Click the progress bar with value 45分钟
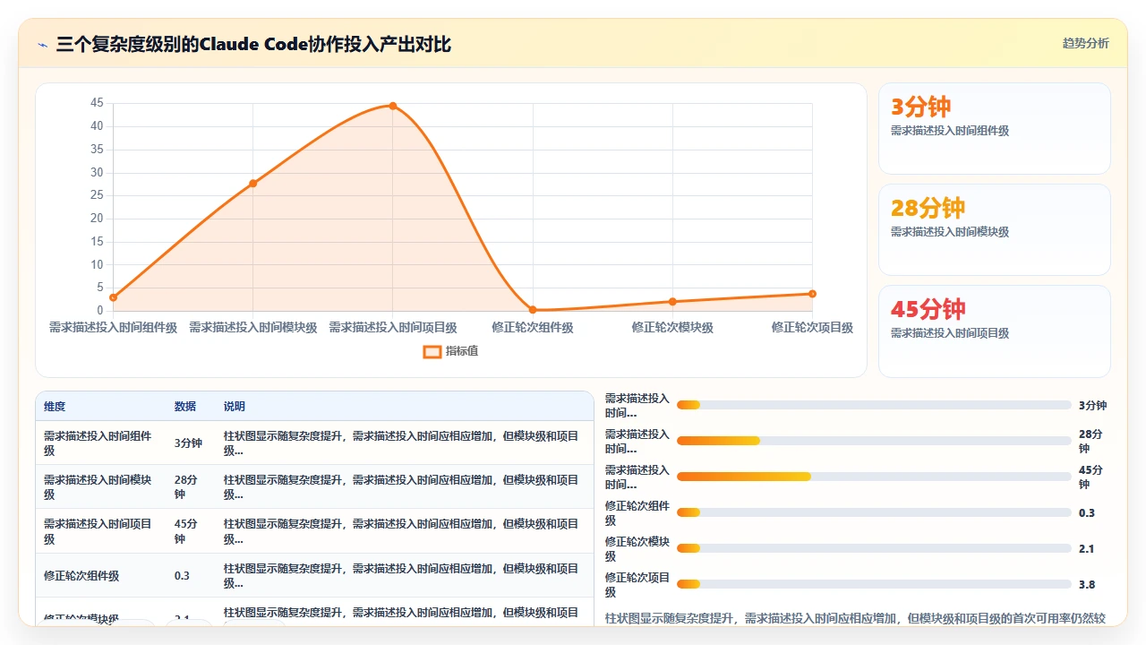Image resolution: width=1146 pixels, height=645 pixels. tap(874, 477)
